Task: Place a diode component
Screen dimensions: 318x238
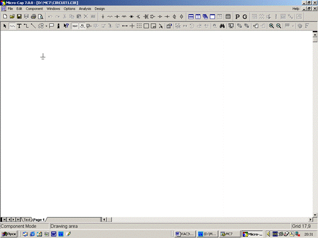Action: (x=131, y=16)
